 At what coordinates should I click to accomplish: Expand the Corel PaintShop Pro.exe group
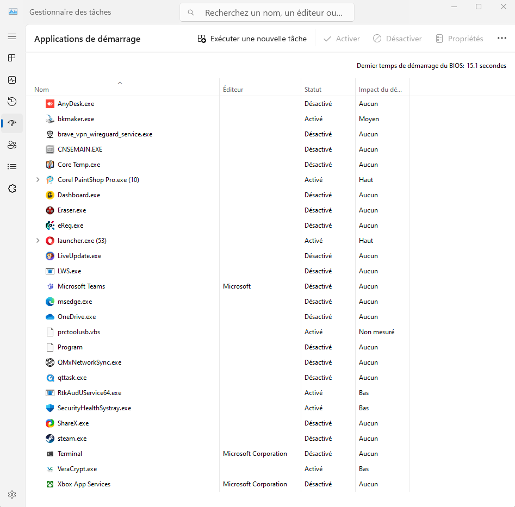point(38,180)
